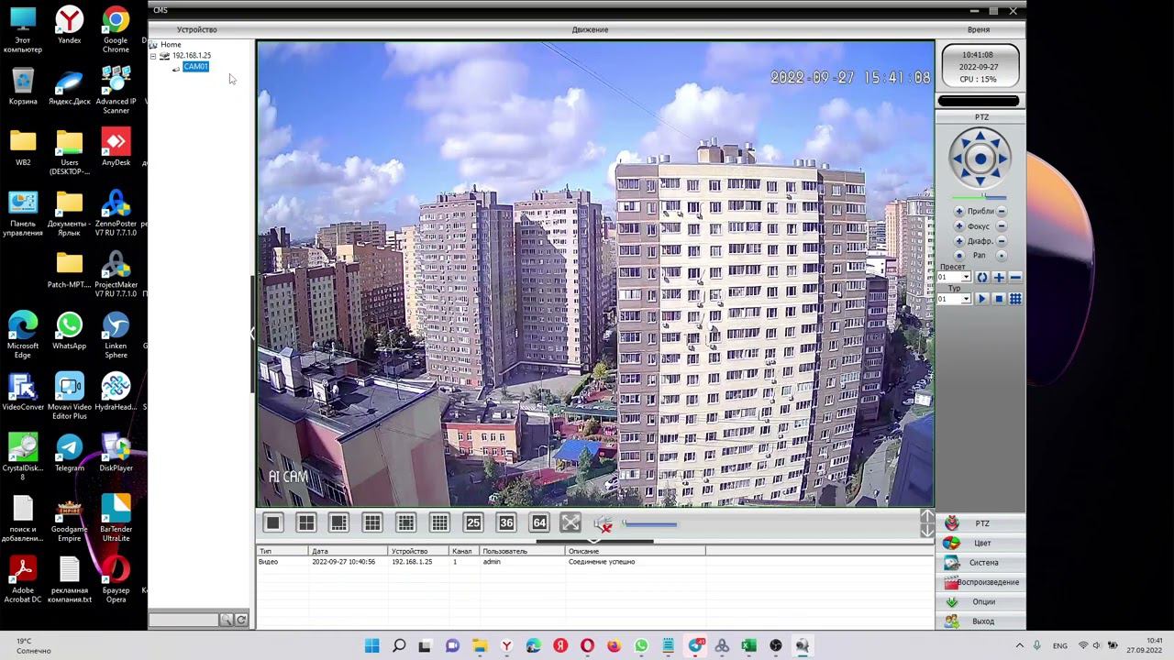Click the Устройство column header in the log
Viewport: 1174px width, 660px height.
tap(418, 552)
